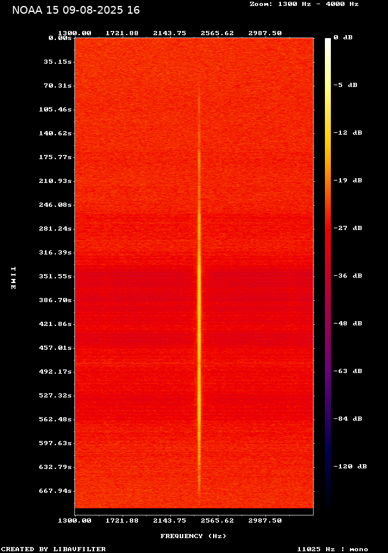Select the '-36 dB' scale label

348,276
